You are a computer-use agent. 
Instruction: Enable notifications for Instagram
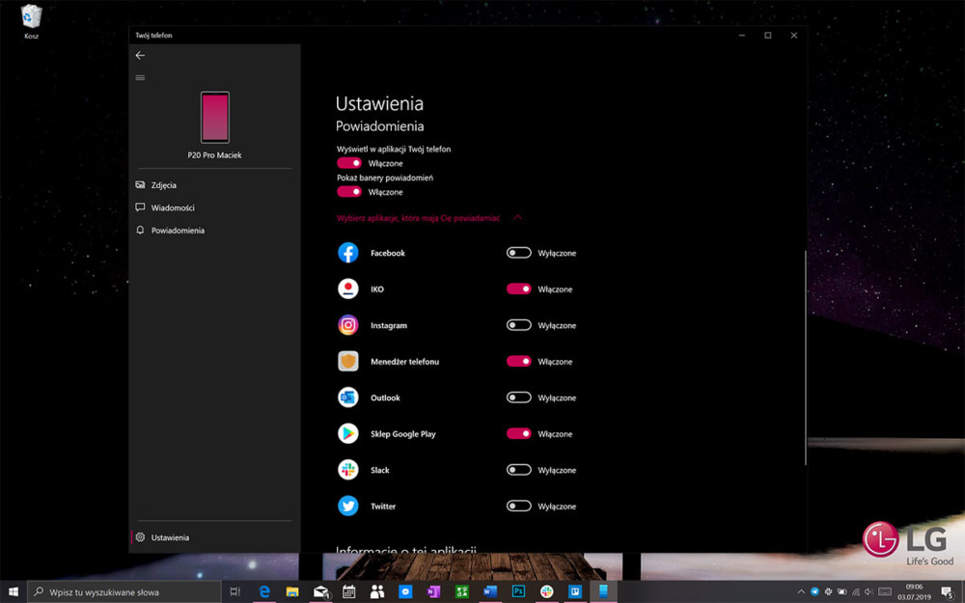coord(519,325)
